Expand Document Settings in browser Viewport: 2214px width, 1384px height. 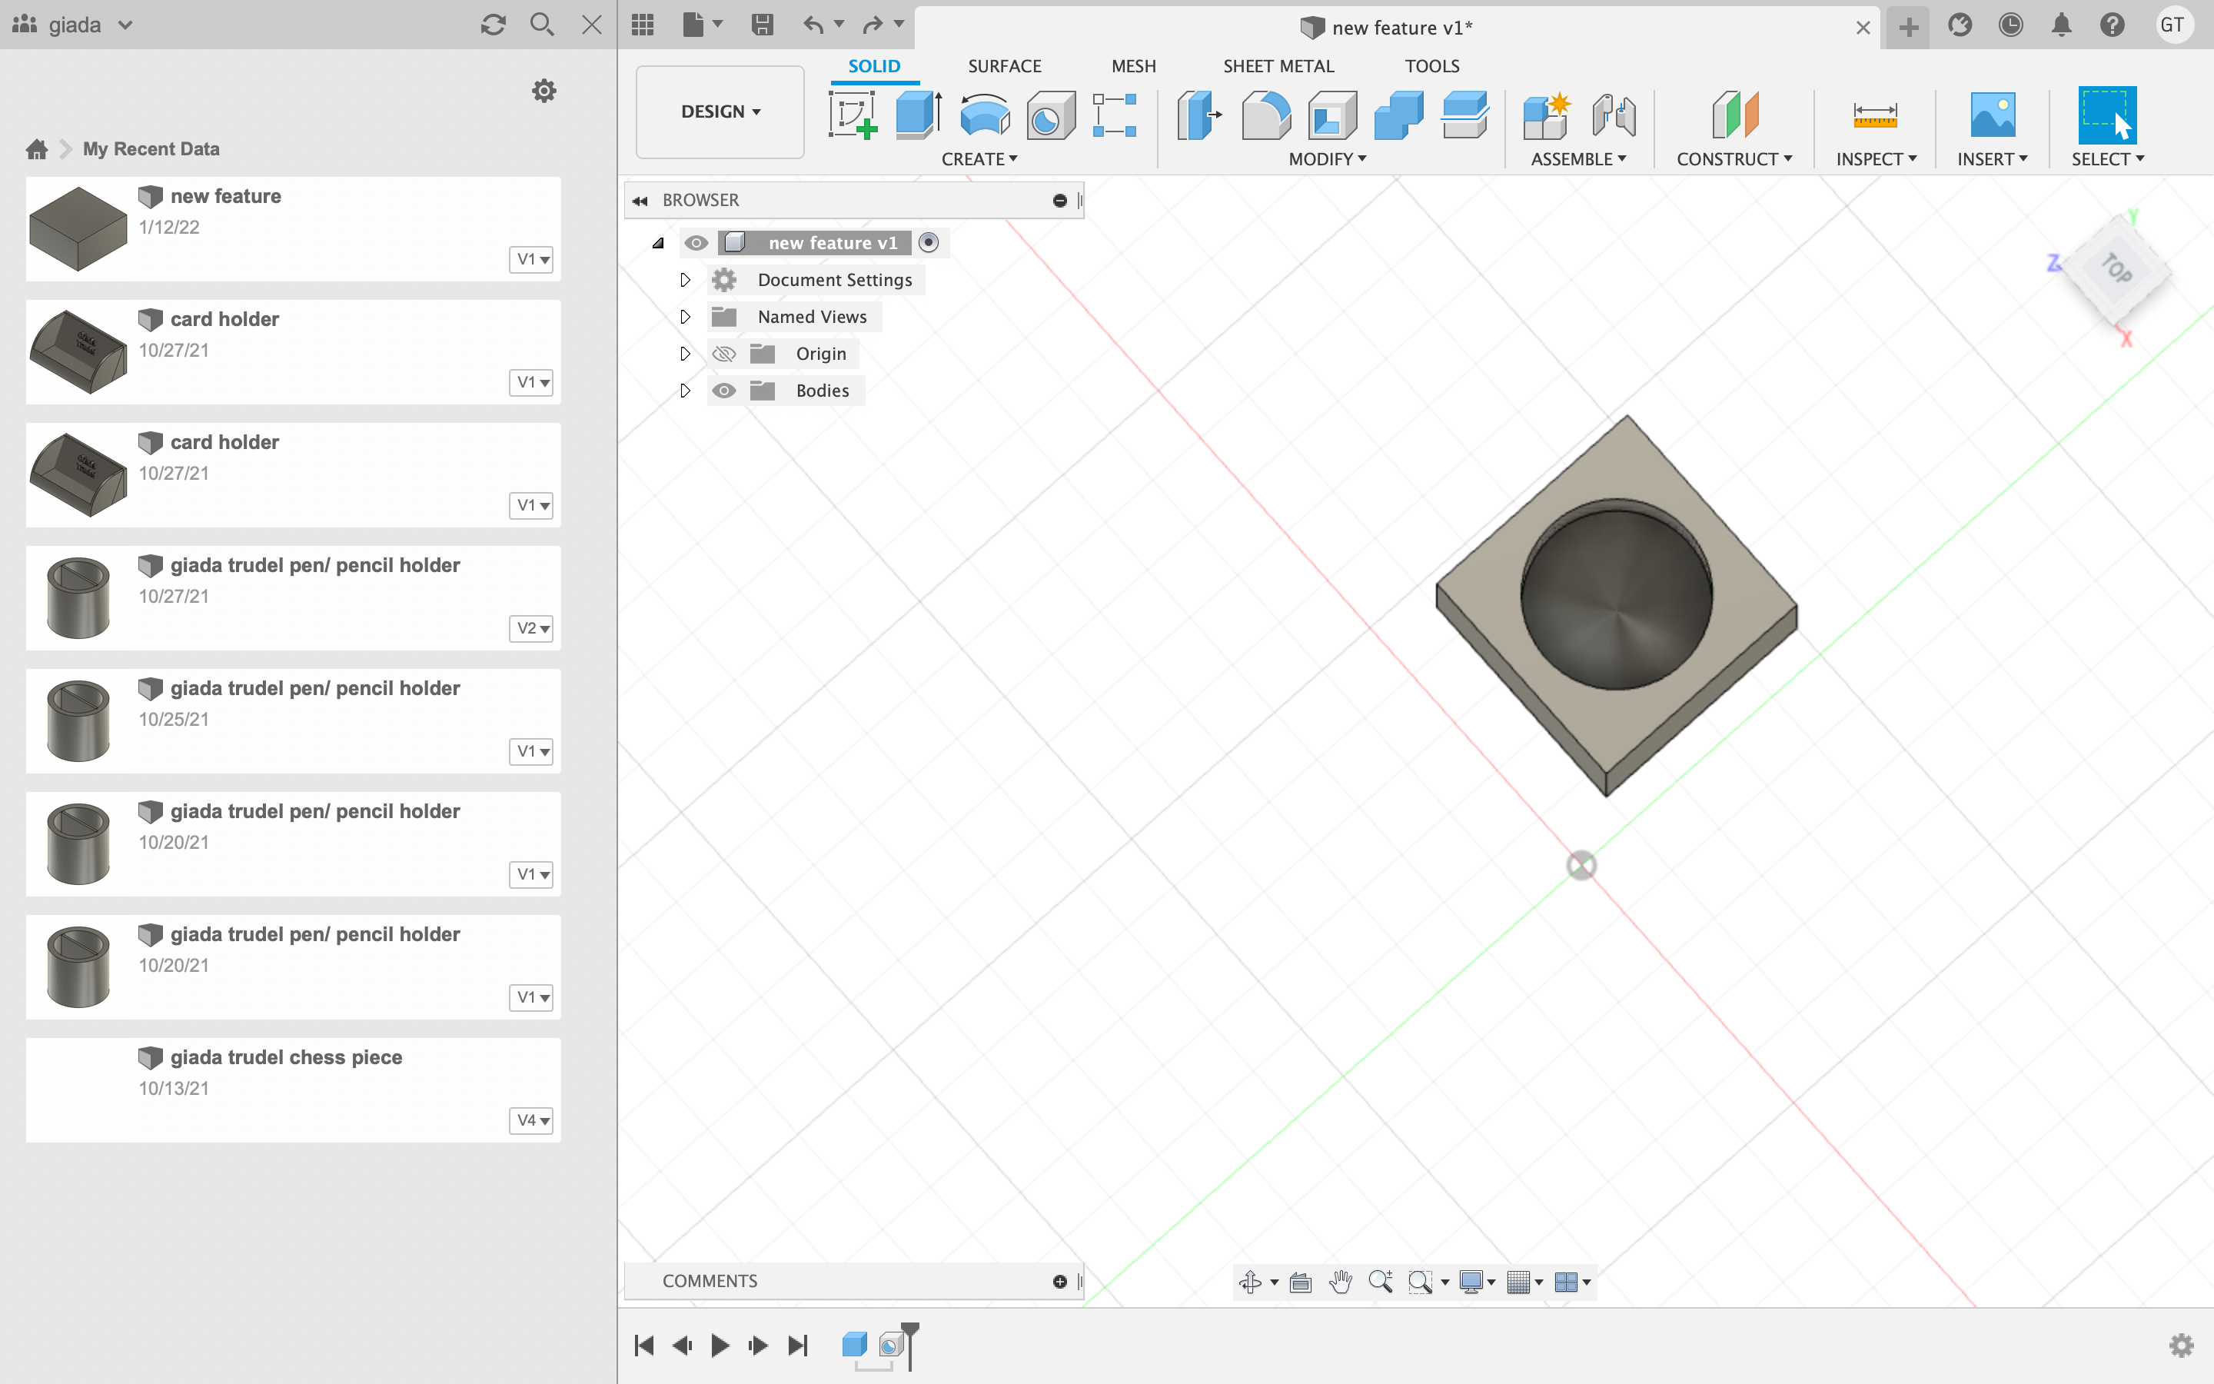click(686, 279)
